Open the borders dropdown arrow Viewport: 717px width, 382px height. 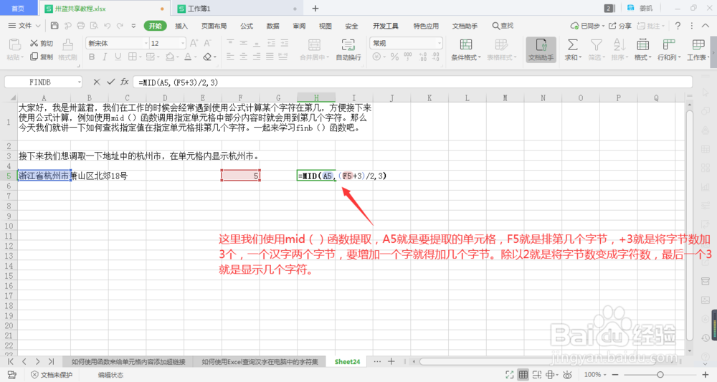pos(140,57)
